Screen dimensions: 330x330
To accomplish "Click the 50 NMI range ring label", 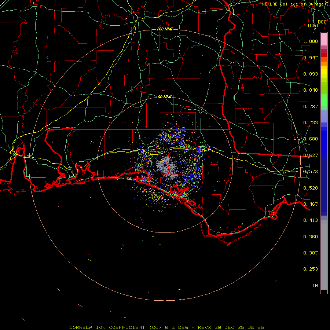I will (165, 97).
